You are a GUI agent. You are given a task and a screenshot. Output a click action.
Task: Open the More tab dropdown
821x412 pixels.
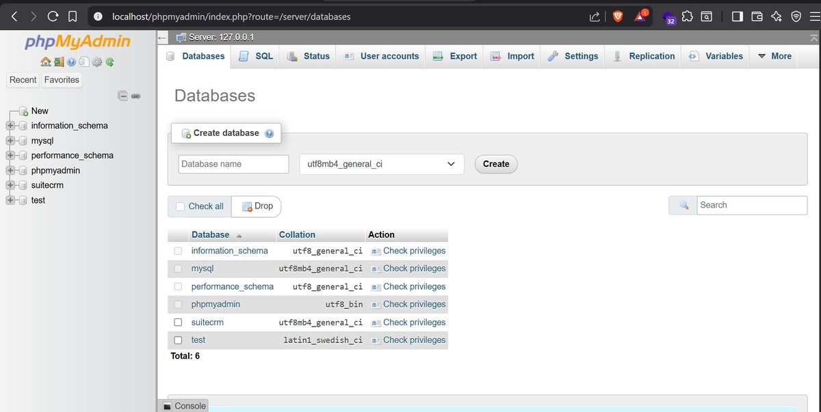(x=774, y=56)
